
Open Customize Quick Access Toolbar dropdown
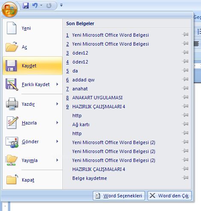pos(62,6)
